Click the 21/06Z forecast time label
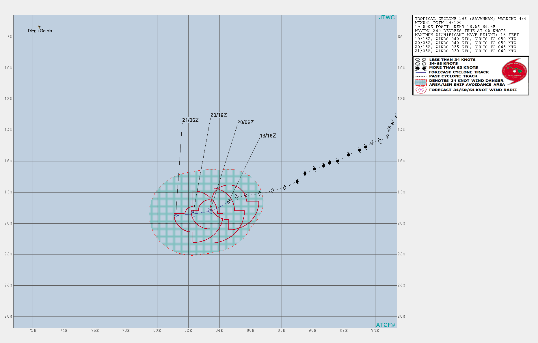The image size is (538, 343). [190, 120]
